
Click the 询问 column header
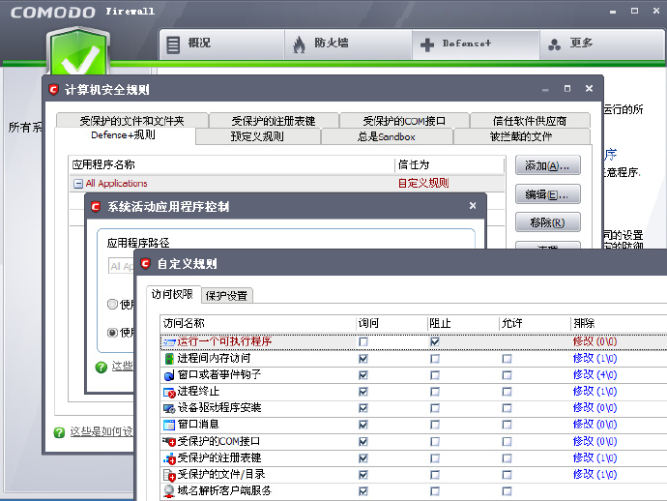(x=391, y=323)
